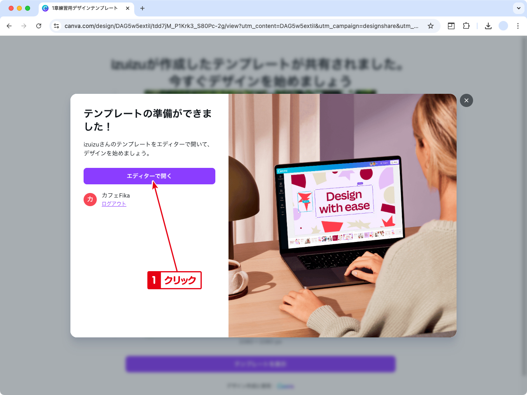The image size is (527, 395).
Task: Select the 1章練習用デザインテンプレート tab
Action: [84, 8]
